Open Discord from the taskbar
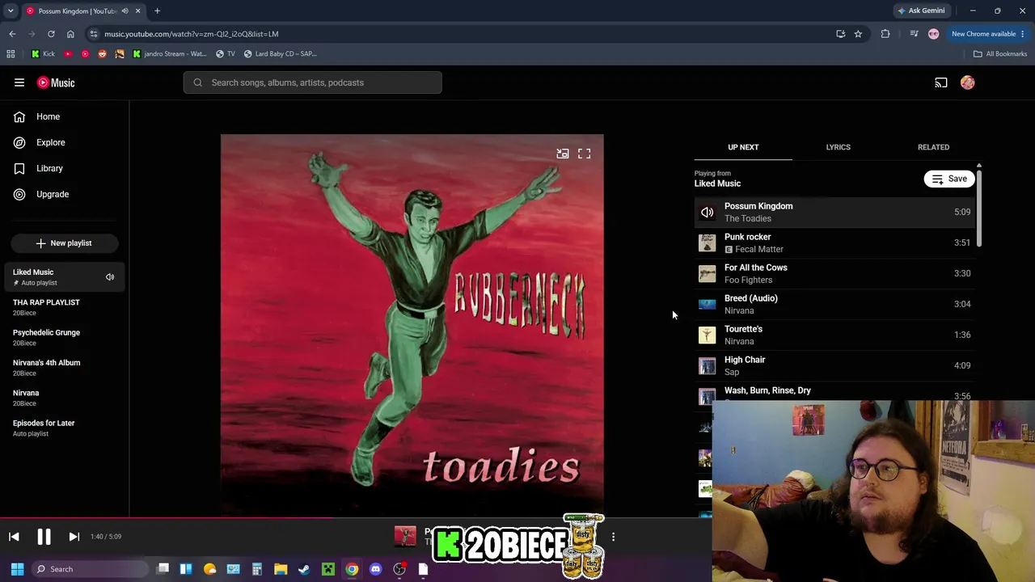Image resolution: width=1035 pixels, height=582 pixels. pyautogui.click(x=375, y=569)
